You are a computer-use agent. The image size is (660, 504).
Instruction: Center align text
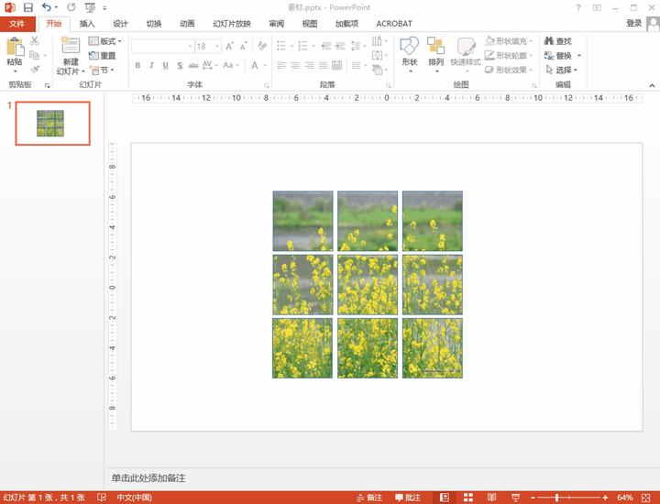pos(295,65)
